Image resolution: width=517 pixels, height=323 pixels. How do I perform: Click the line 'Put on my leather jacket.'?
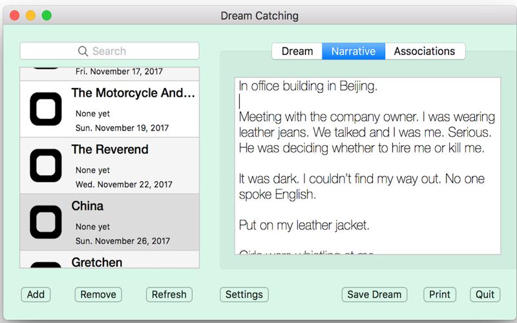tap(304, 225)
